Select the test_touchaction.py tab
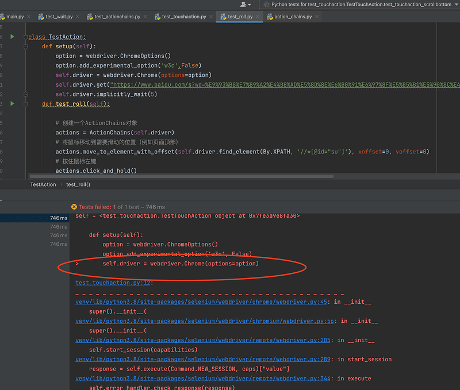The image size is (460, 390). (184, 17)
